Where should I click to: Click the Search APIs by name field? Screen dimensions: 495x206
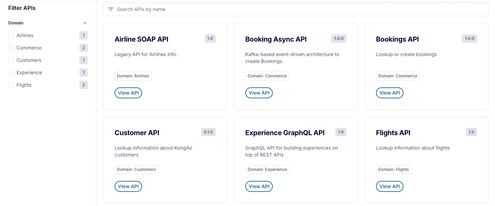(241, 9)
